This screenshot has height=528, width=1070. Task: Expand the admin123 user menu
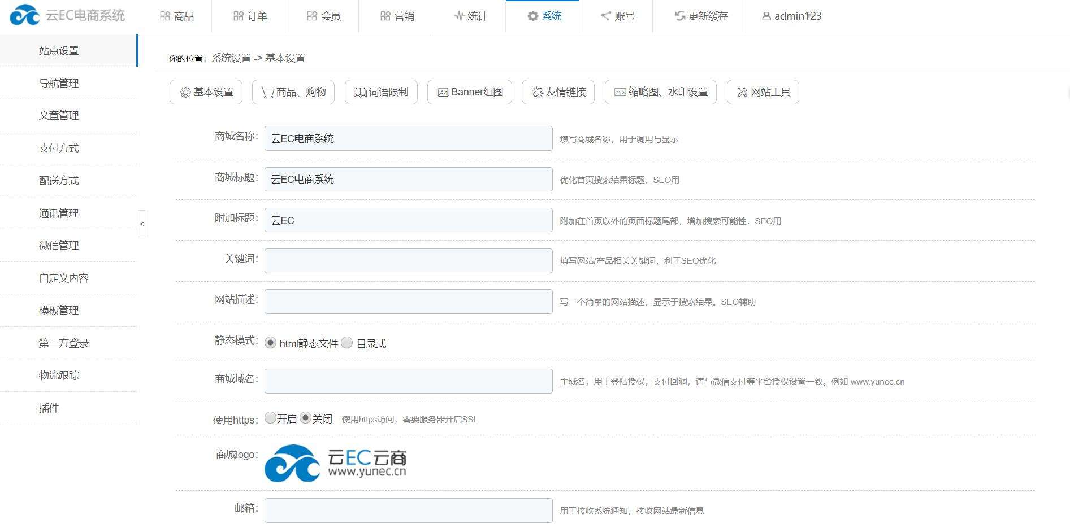(x=790, y=16)
